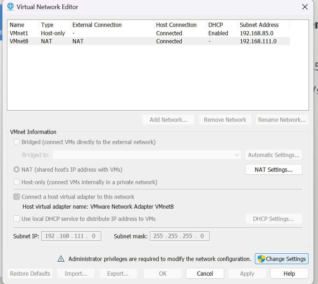Select the Host-only radio button

coord(16,182)
